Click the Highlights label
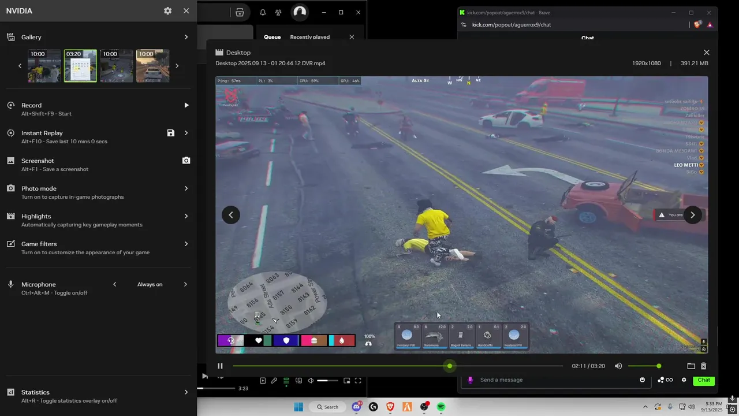 pyautogui.click(x=36, y=216)
